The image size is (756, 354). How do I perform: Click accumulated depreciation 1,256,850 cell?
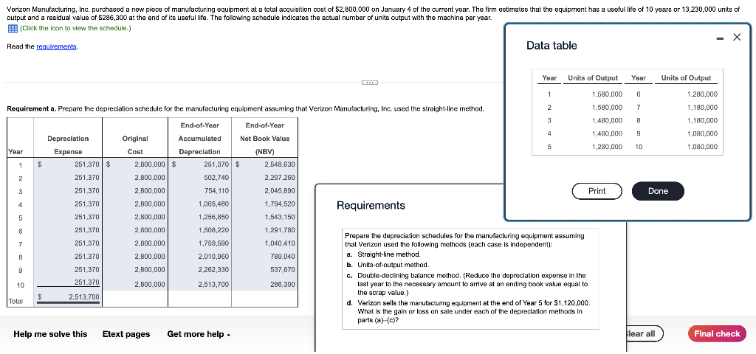(x=200, y=218)
